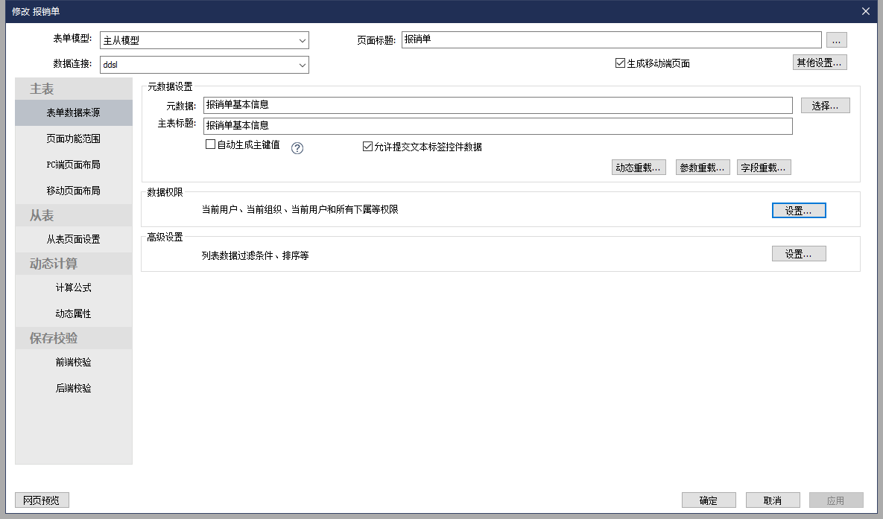Click 设置... under 数据权限
The image size is (883, 519).
(x=798, y=211)
